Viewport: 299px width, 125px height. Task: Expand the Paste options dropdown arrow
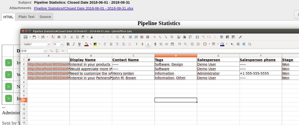point(87,37)
